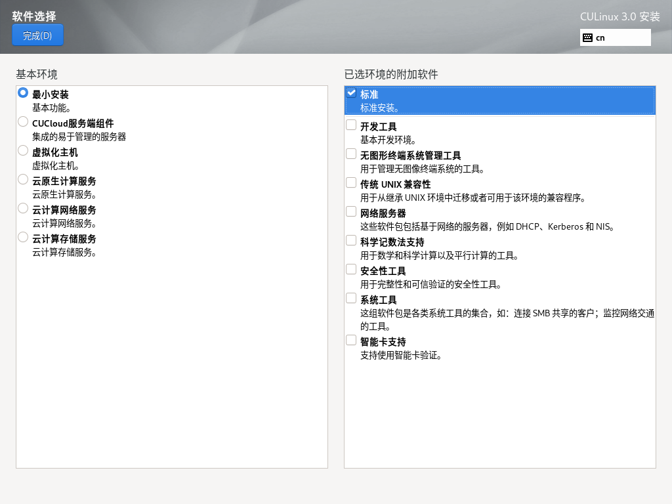Image resolution: width=672 pixels, height=504 pixels.
Task: Select the 最小安装 radio button
Action: (x=23, y=93)
